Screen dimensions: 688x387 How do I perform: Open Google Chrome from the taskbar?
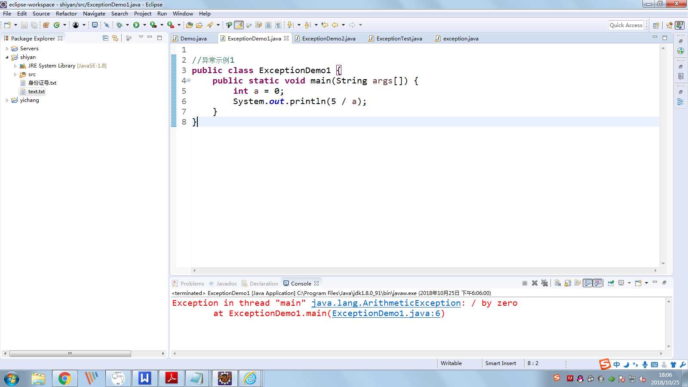[x=64, y=378]
